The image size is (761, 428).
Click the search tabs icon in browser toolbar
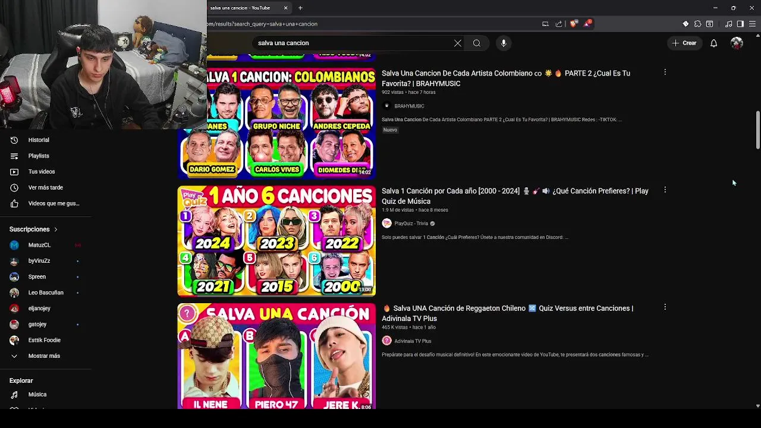coord(709,24)
